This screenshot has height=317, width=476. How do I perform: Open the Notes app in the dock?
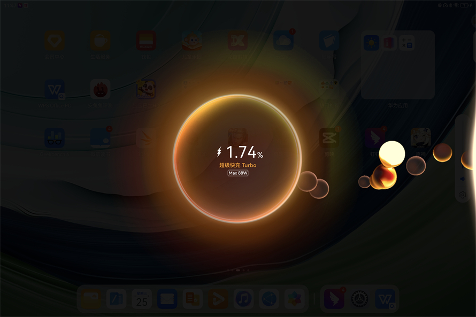pyautogui.click(x=116, y=299)
